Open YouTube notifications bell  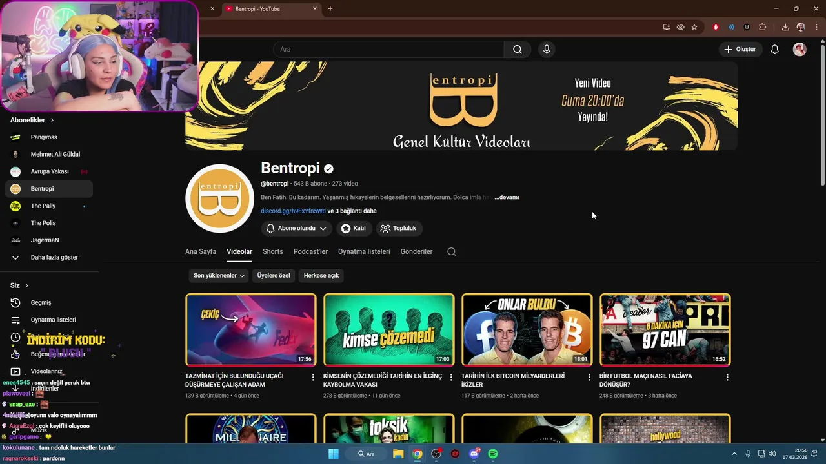(x=774, y=50)
